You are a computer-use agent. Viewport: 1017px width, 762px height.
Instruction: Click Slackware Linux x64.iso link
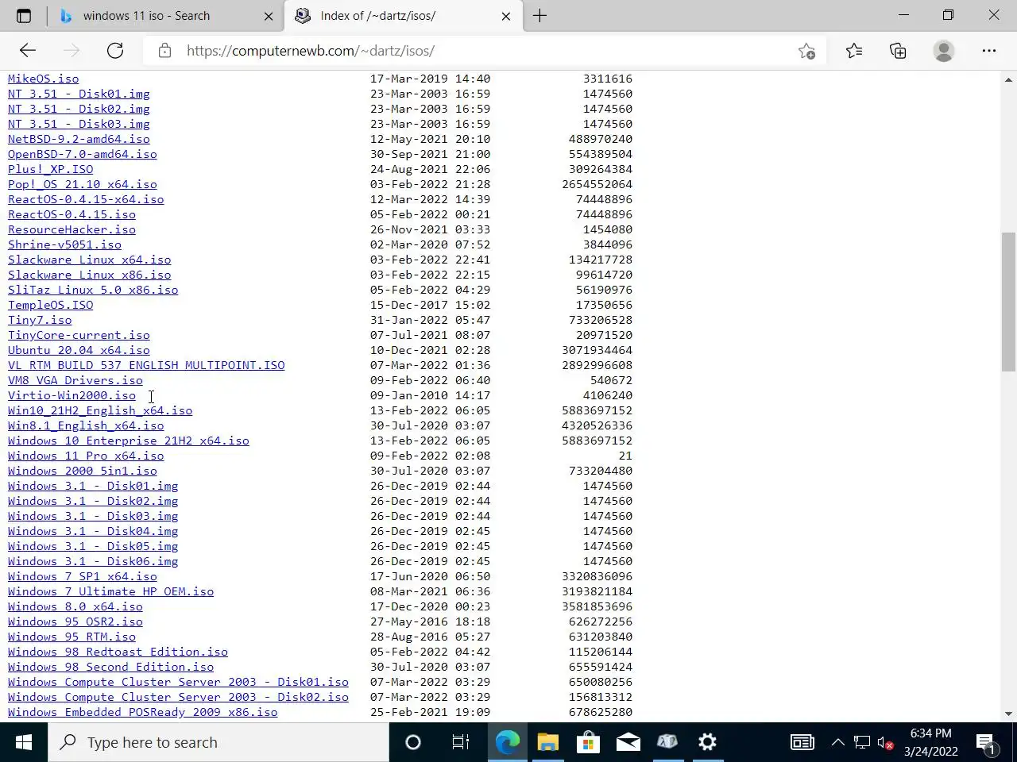pos(90,260)
